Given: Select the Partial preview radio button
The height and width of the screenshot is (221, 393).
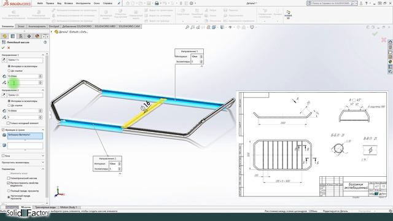Looking at the screenshot, I should (x=9, y=197).
